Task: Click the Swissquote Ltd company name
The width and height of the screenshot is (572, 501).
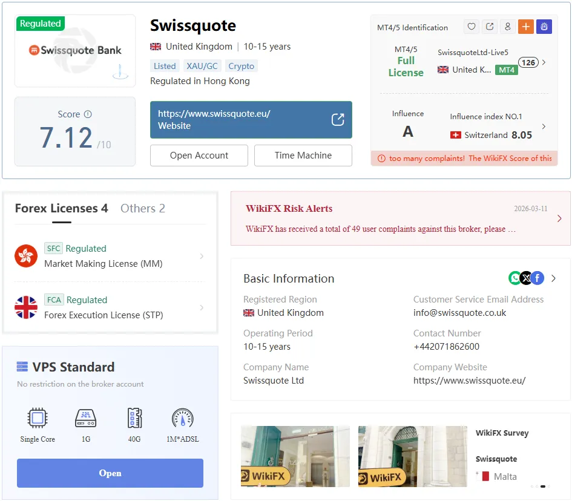Action: click(x=274, y=381)
